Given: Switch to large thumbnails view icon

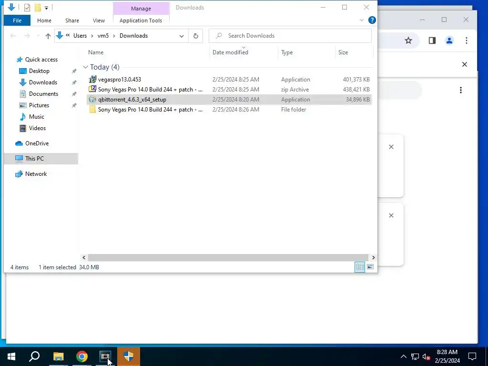Looking at the screenshot, I should 370,267.
